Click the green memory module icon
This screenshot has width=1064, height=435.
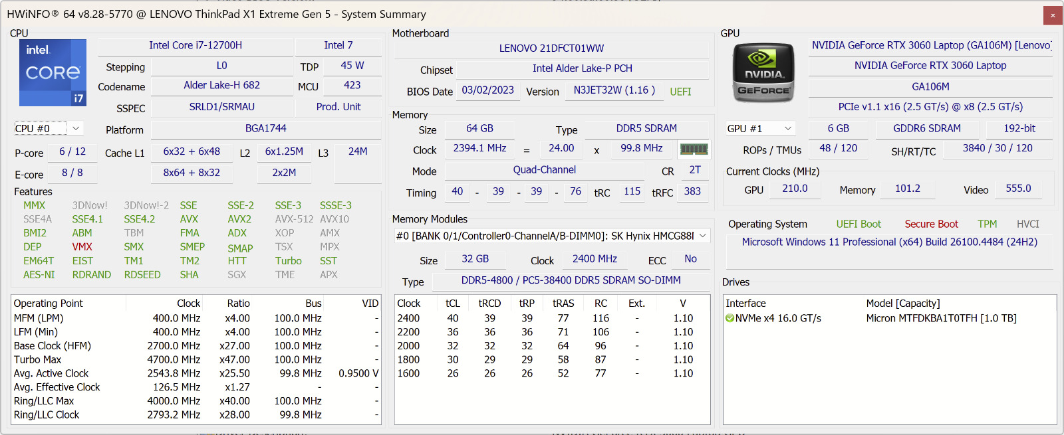tap(694, 149)
